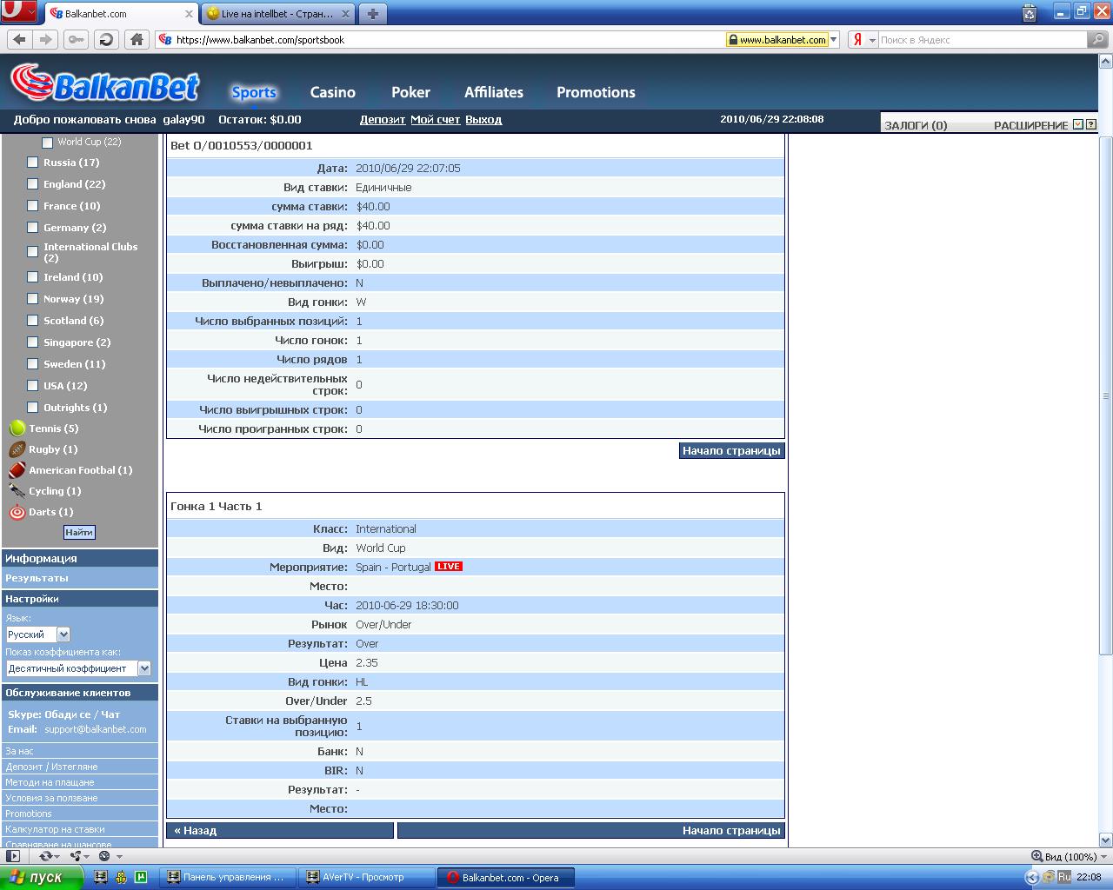Click the Cycling icon
1113x890 pixels.
pos(17,491)
